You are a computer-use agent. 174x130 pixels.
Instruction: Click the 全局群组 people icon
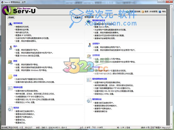(x=89, y=56)
